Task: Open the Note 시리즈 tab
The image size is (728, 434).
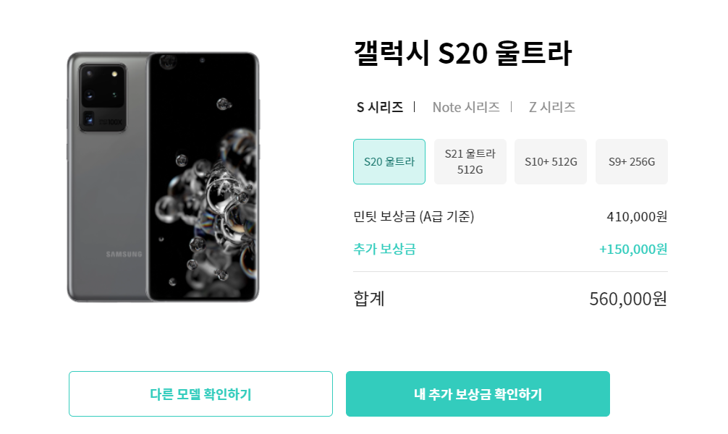Action: coord(466,107)
